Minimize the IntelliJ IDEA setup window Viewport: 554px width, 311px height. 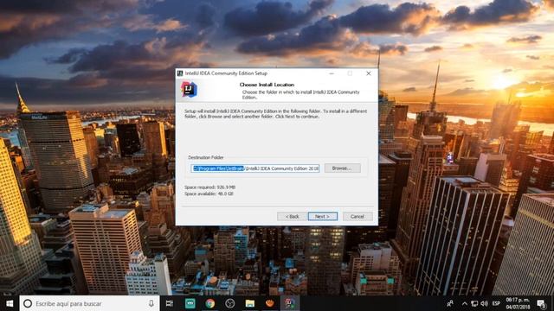[x=332, y=73]
